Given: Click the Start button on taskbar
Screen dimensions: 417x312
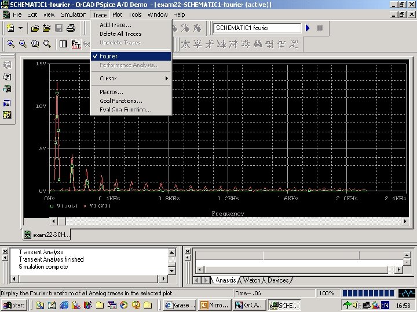Looking at the screenshot, I should (x=14, y=305).
